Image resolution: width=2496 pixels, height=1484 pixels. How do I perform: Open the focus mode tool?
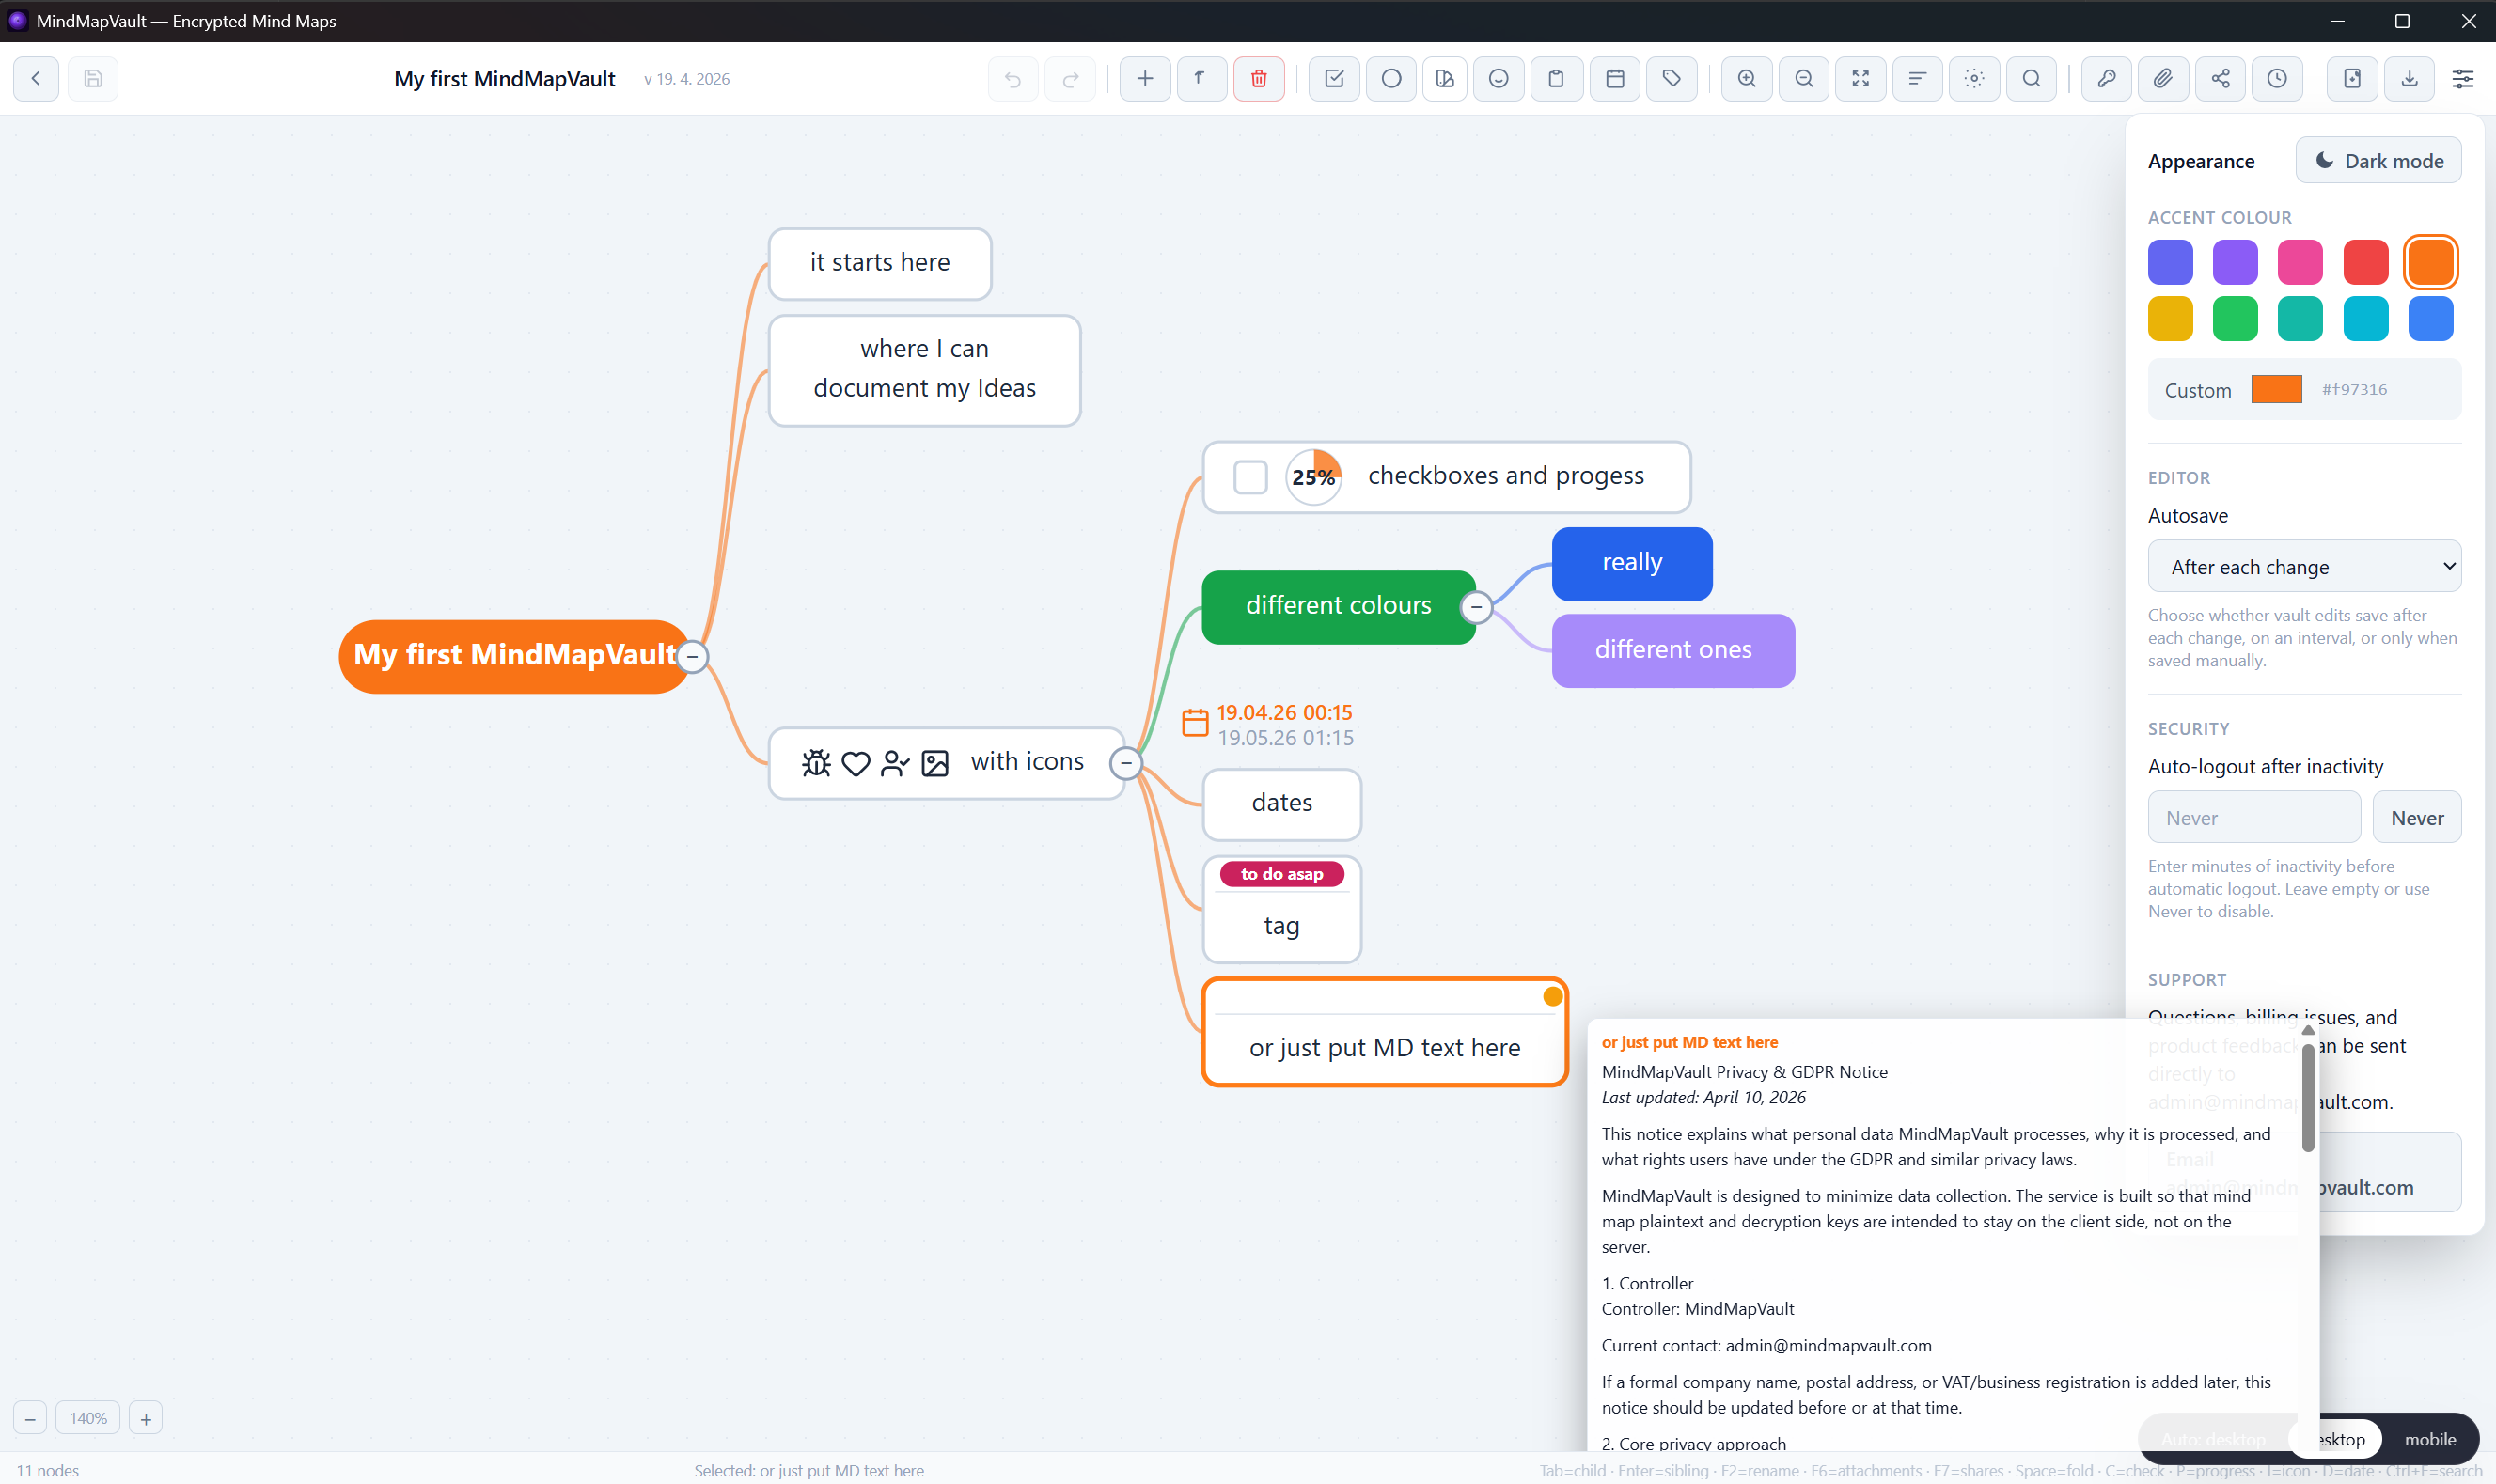(1974, 78)
